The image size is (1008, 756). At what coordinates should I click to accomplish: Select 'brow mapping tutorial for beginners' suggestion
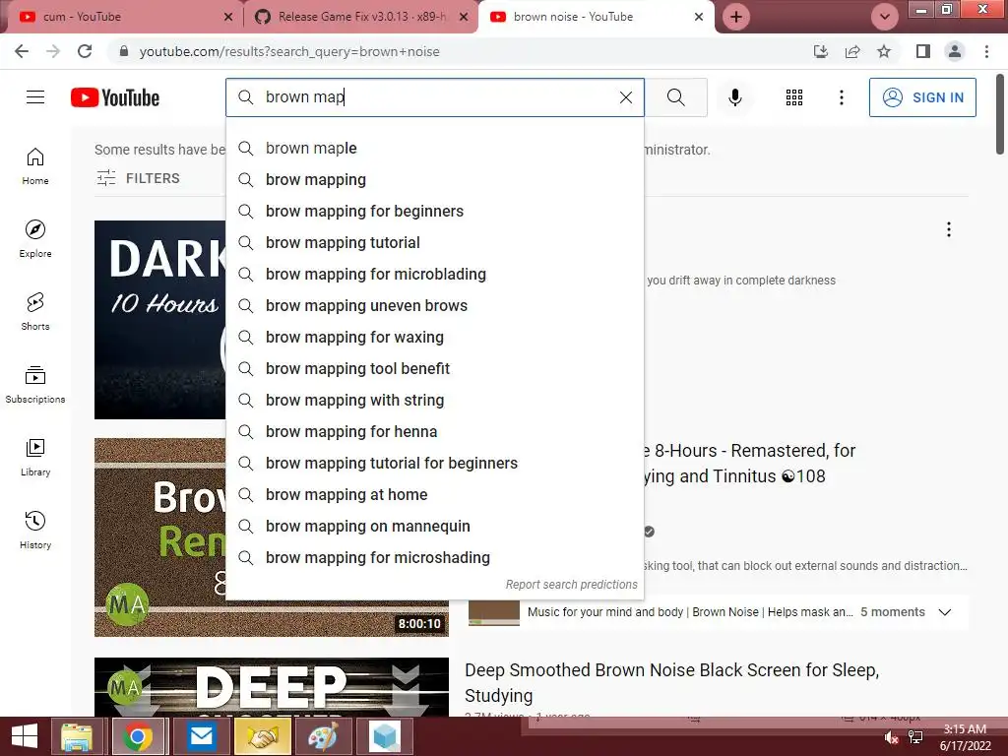point(435,463)
